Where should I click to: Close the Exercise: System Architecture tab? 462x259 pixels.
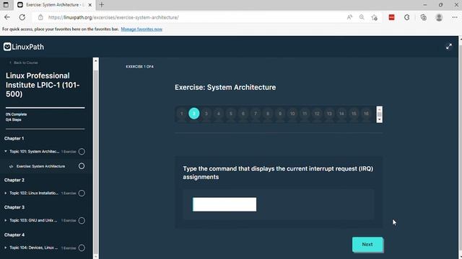pos(90,5)
